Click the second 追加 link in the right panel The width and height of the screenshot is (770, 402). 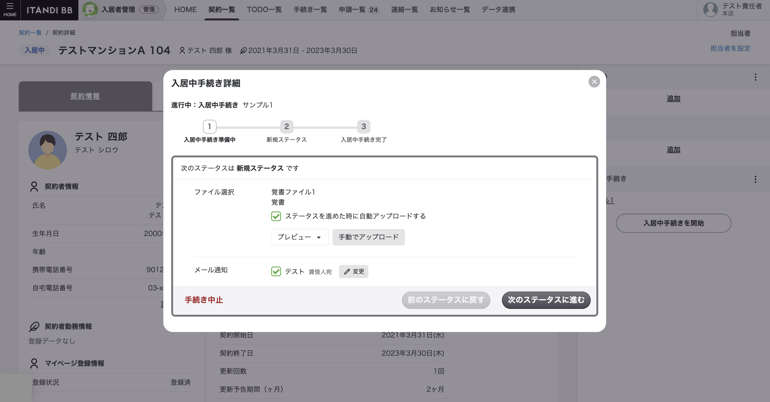[673, 150]
